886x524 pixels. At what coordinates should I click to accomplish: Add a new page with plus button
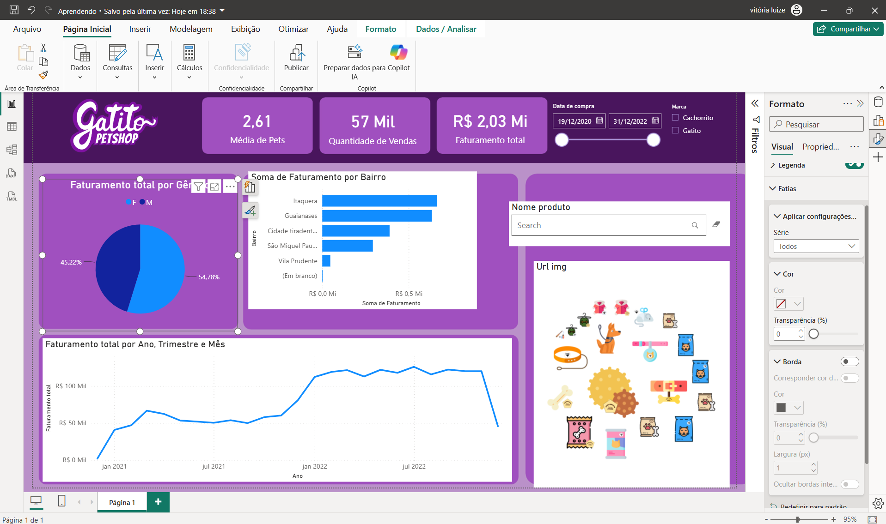[x=158, y=502]
